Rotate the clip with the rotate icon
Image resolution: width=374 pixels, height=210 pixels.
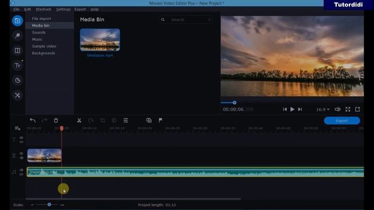[91, 121]
